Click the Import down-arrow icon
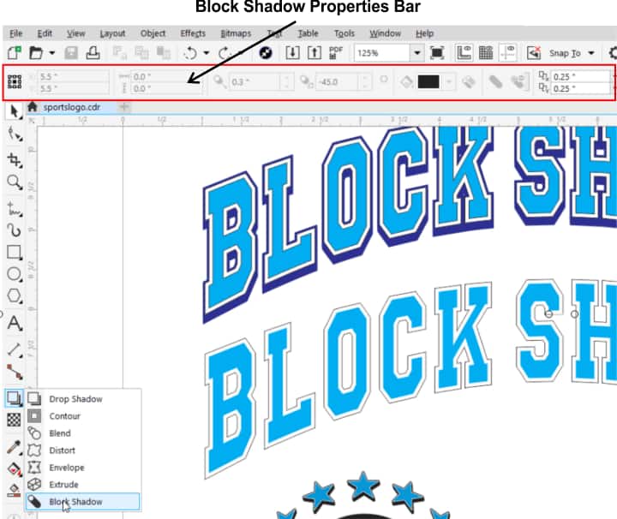617x519 pixels. pyautogui.click(x=292, y=53)
